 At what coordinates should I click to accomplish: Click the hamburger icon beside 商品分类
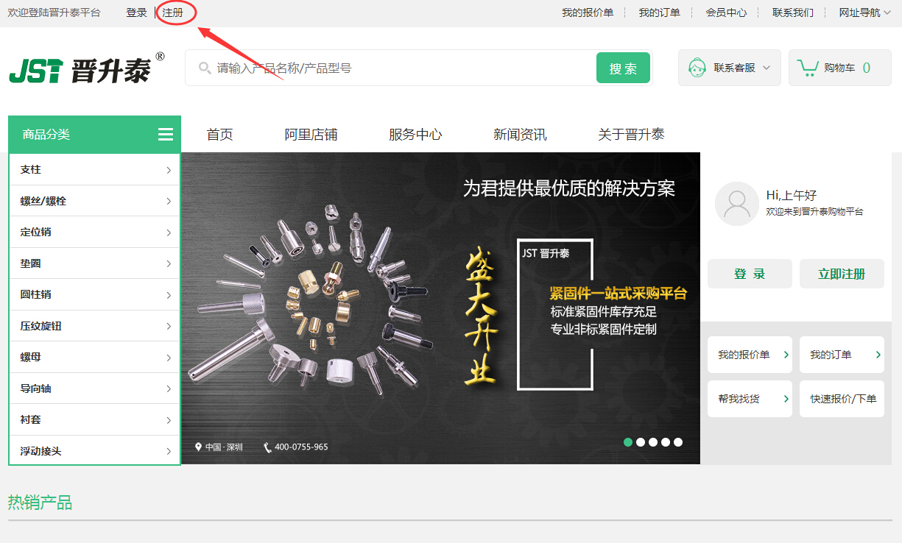tap(166, 135)
